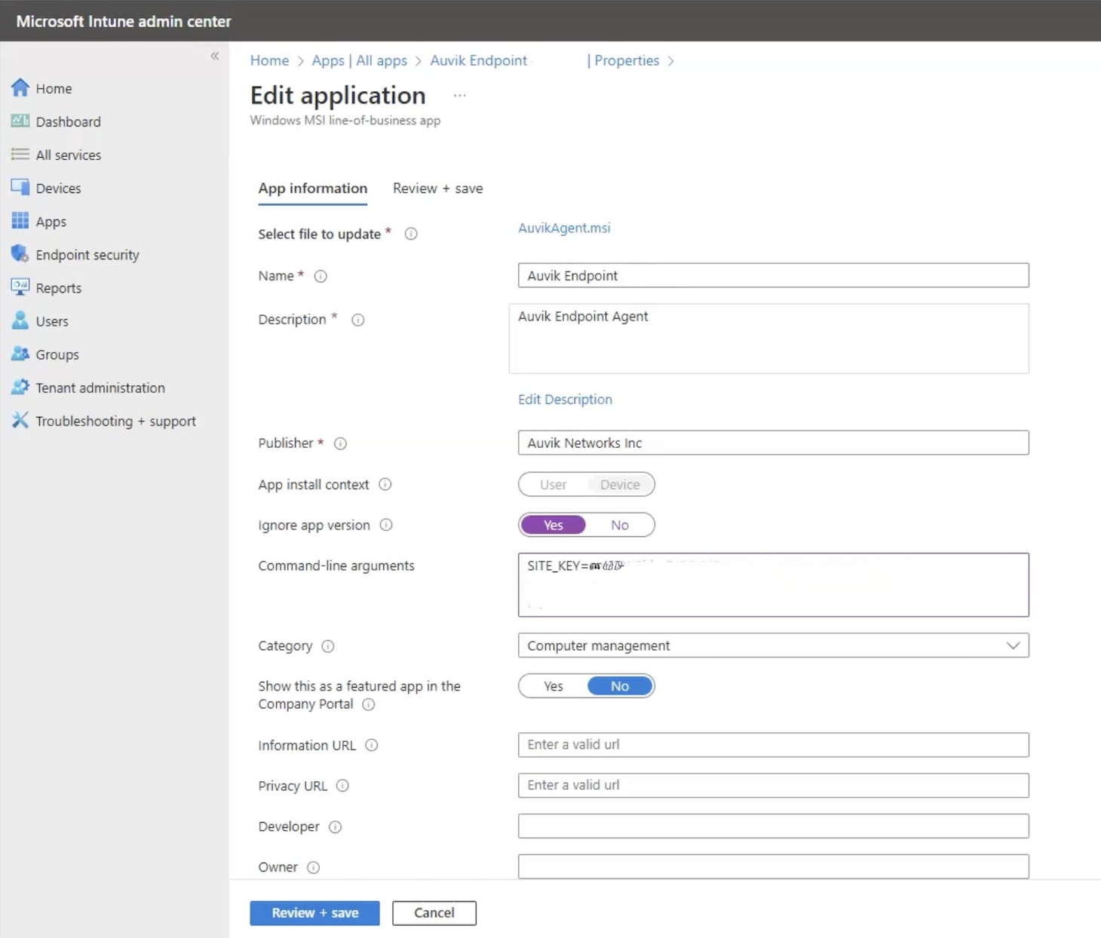
Task: Open the AuvikAgent.msi file link
Action: 564,228
